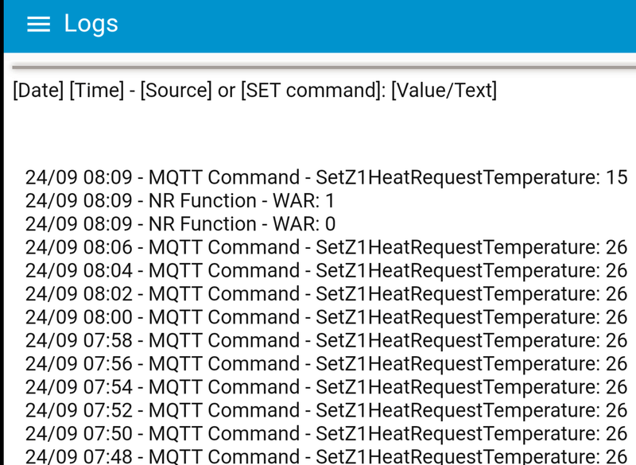Open the hamburger navigation menu
The width and height of the screenshot is (636, 465).
pyautogui.click(x=38, y=24)
